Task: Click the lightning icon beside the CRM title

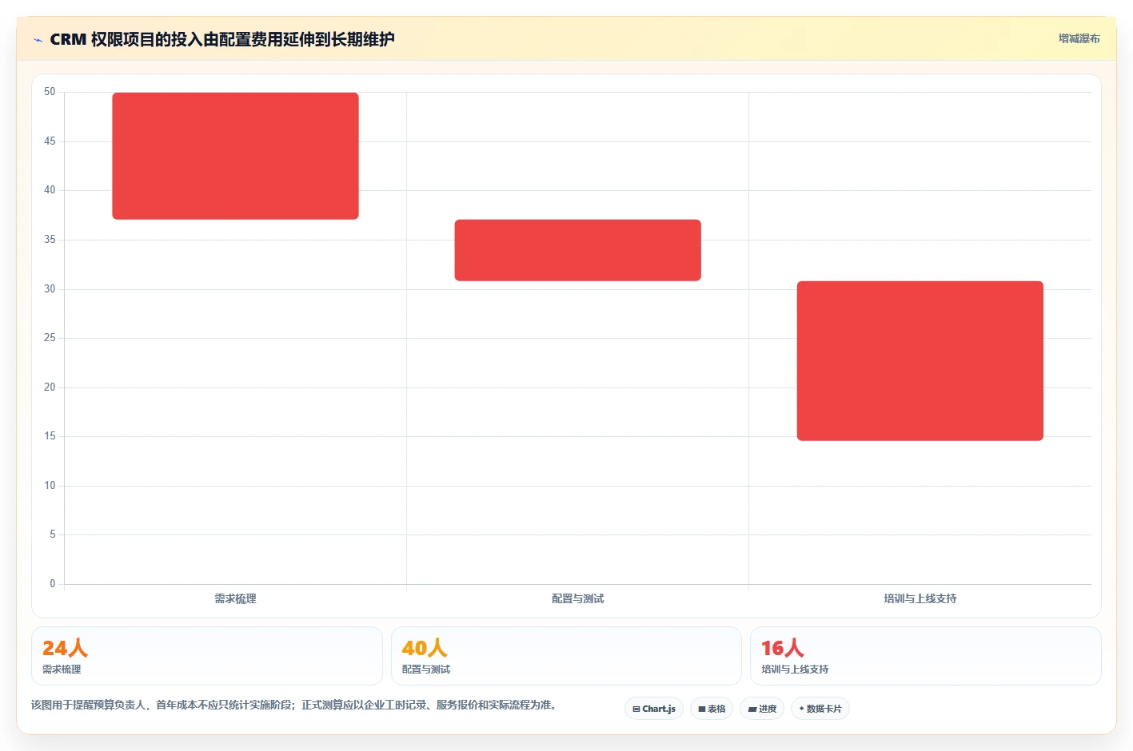Action: pyautogui.click(x=38, y=40)
